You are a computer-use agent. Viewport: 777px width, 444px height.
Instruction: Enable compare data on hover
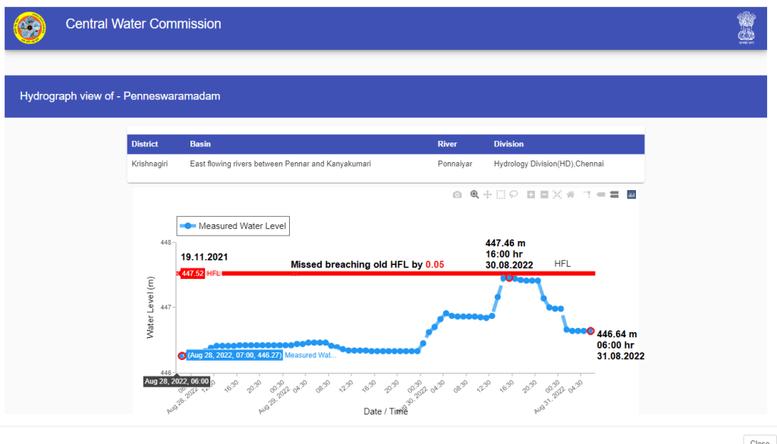click(613, 195)
